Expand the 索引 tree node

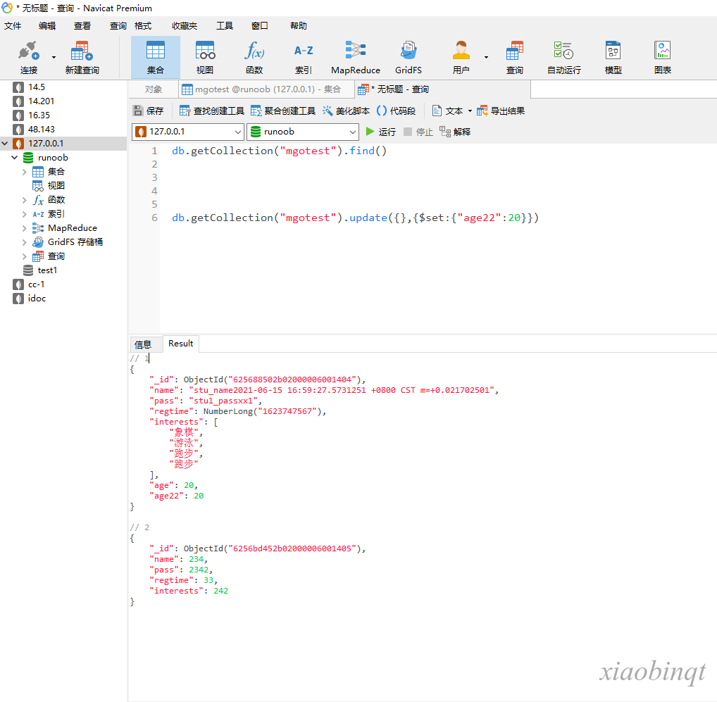pos(24,214)
